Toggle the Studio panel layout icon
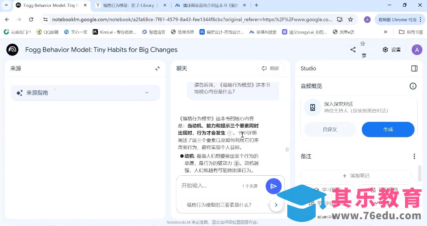Viewport: 427px width, 226px height. [x=414, y=68]
